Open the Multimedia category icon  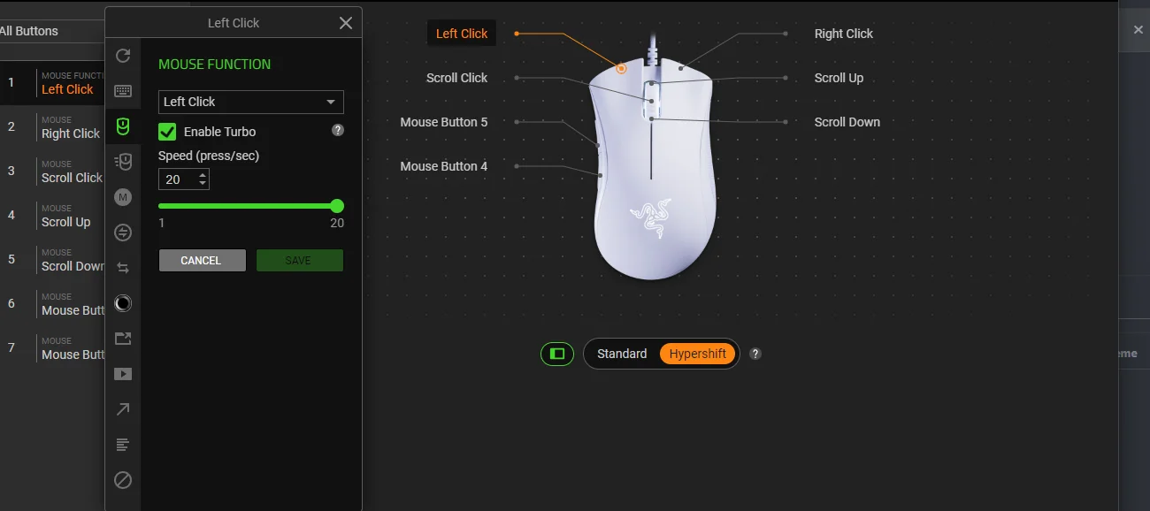point(123,374)
